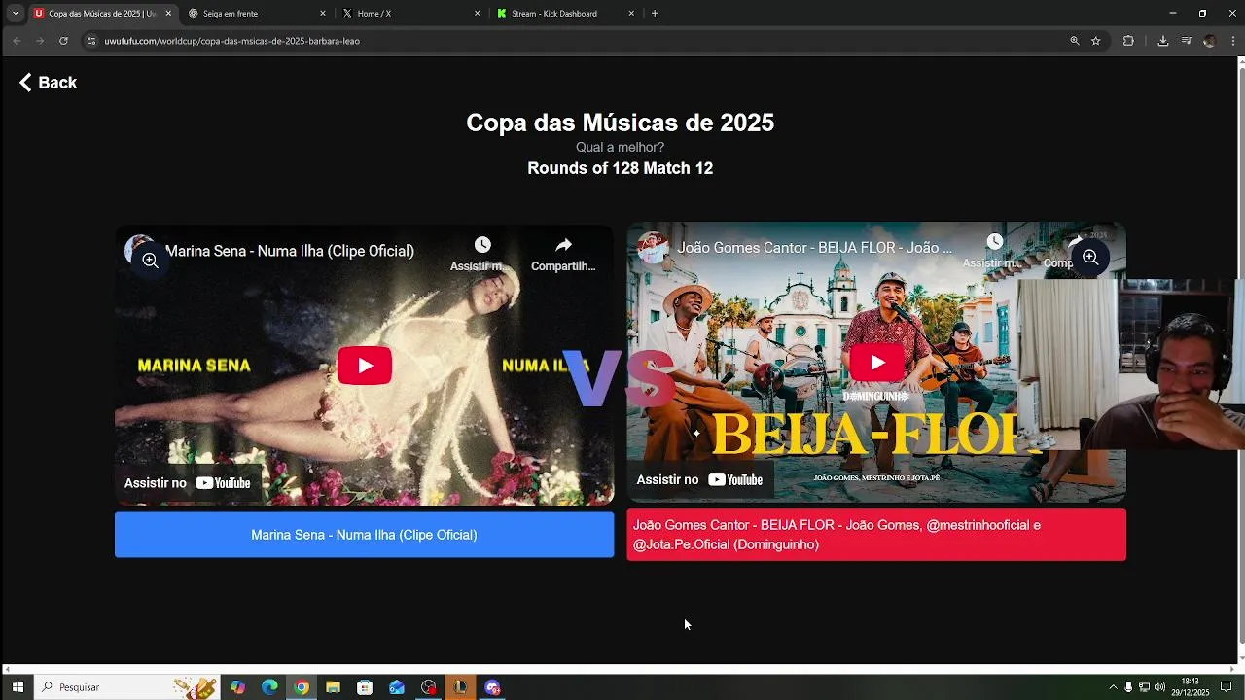Image resolution: width=1245 pixels, height=700 pixels.
Task: Open the notification center icon
Action: tap(1226, 687)
